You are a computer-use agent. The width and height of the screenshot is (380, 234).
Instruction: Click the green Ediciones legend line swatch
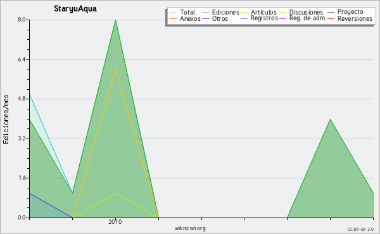(x=205, y=12)
